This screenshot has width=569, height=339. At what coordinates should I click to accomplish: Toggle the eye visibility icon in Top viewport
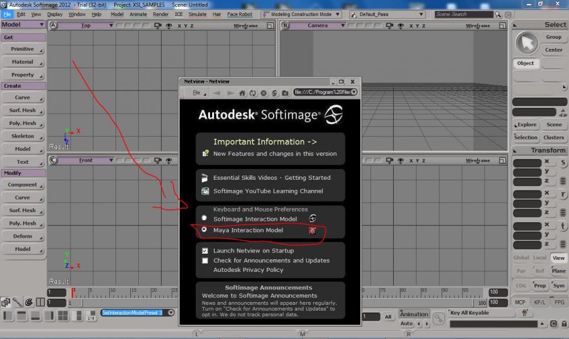(x=169, y=26)
